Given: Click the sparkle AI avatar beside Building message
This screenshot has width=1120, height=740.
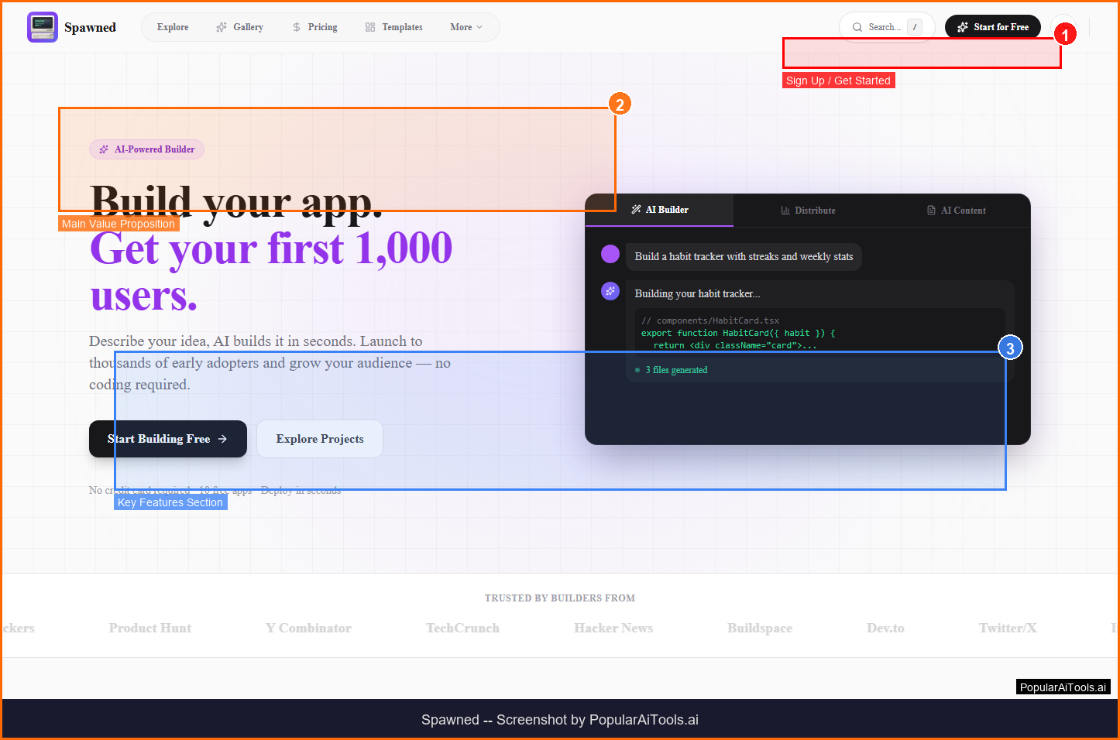Looking at the screenshot, I should 610,291.
